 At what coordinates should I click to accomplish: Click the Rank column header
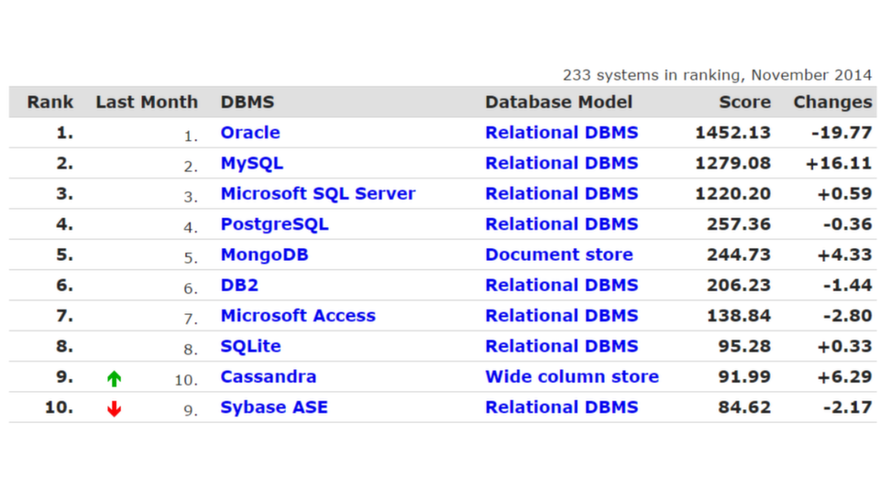pos(49,102)
